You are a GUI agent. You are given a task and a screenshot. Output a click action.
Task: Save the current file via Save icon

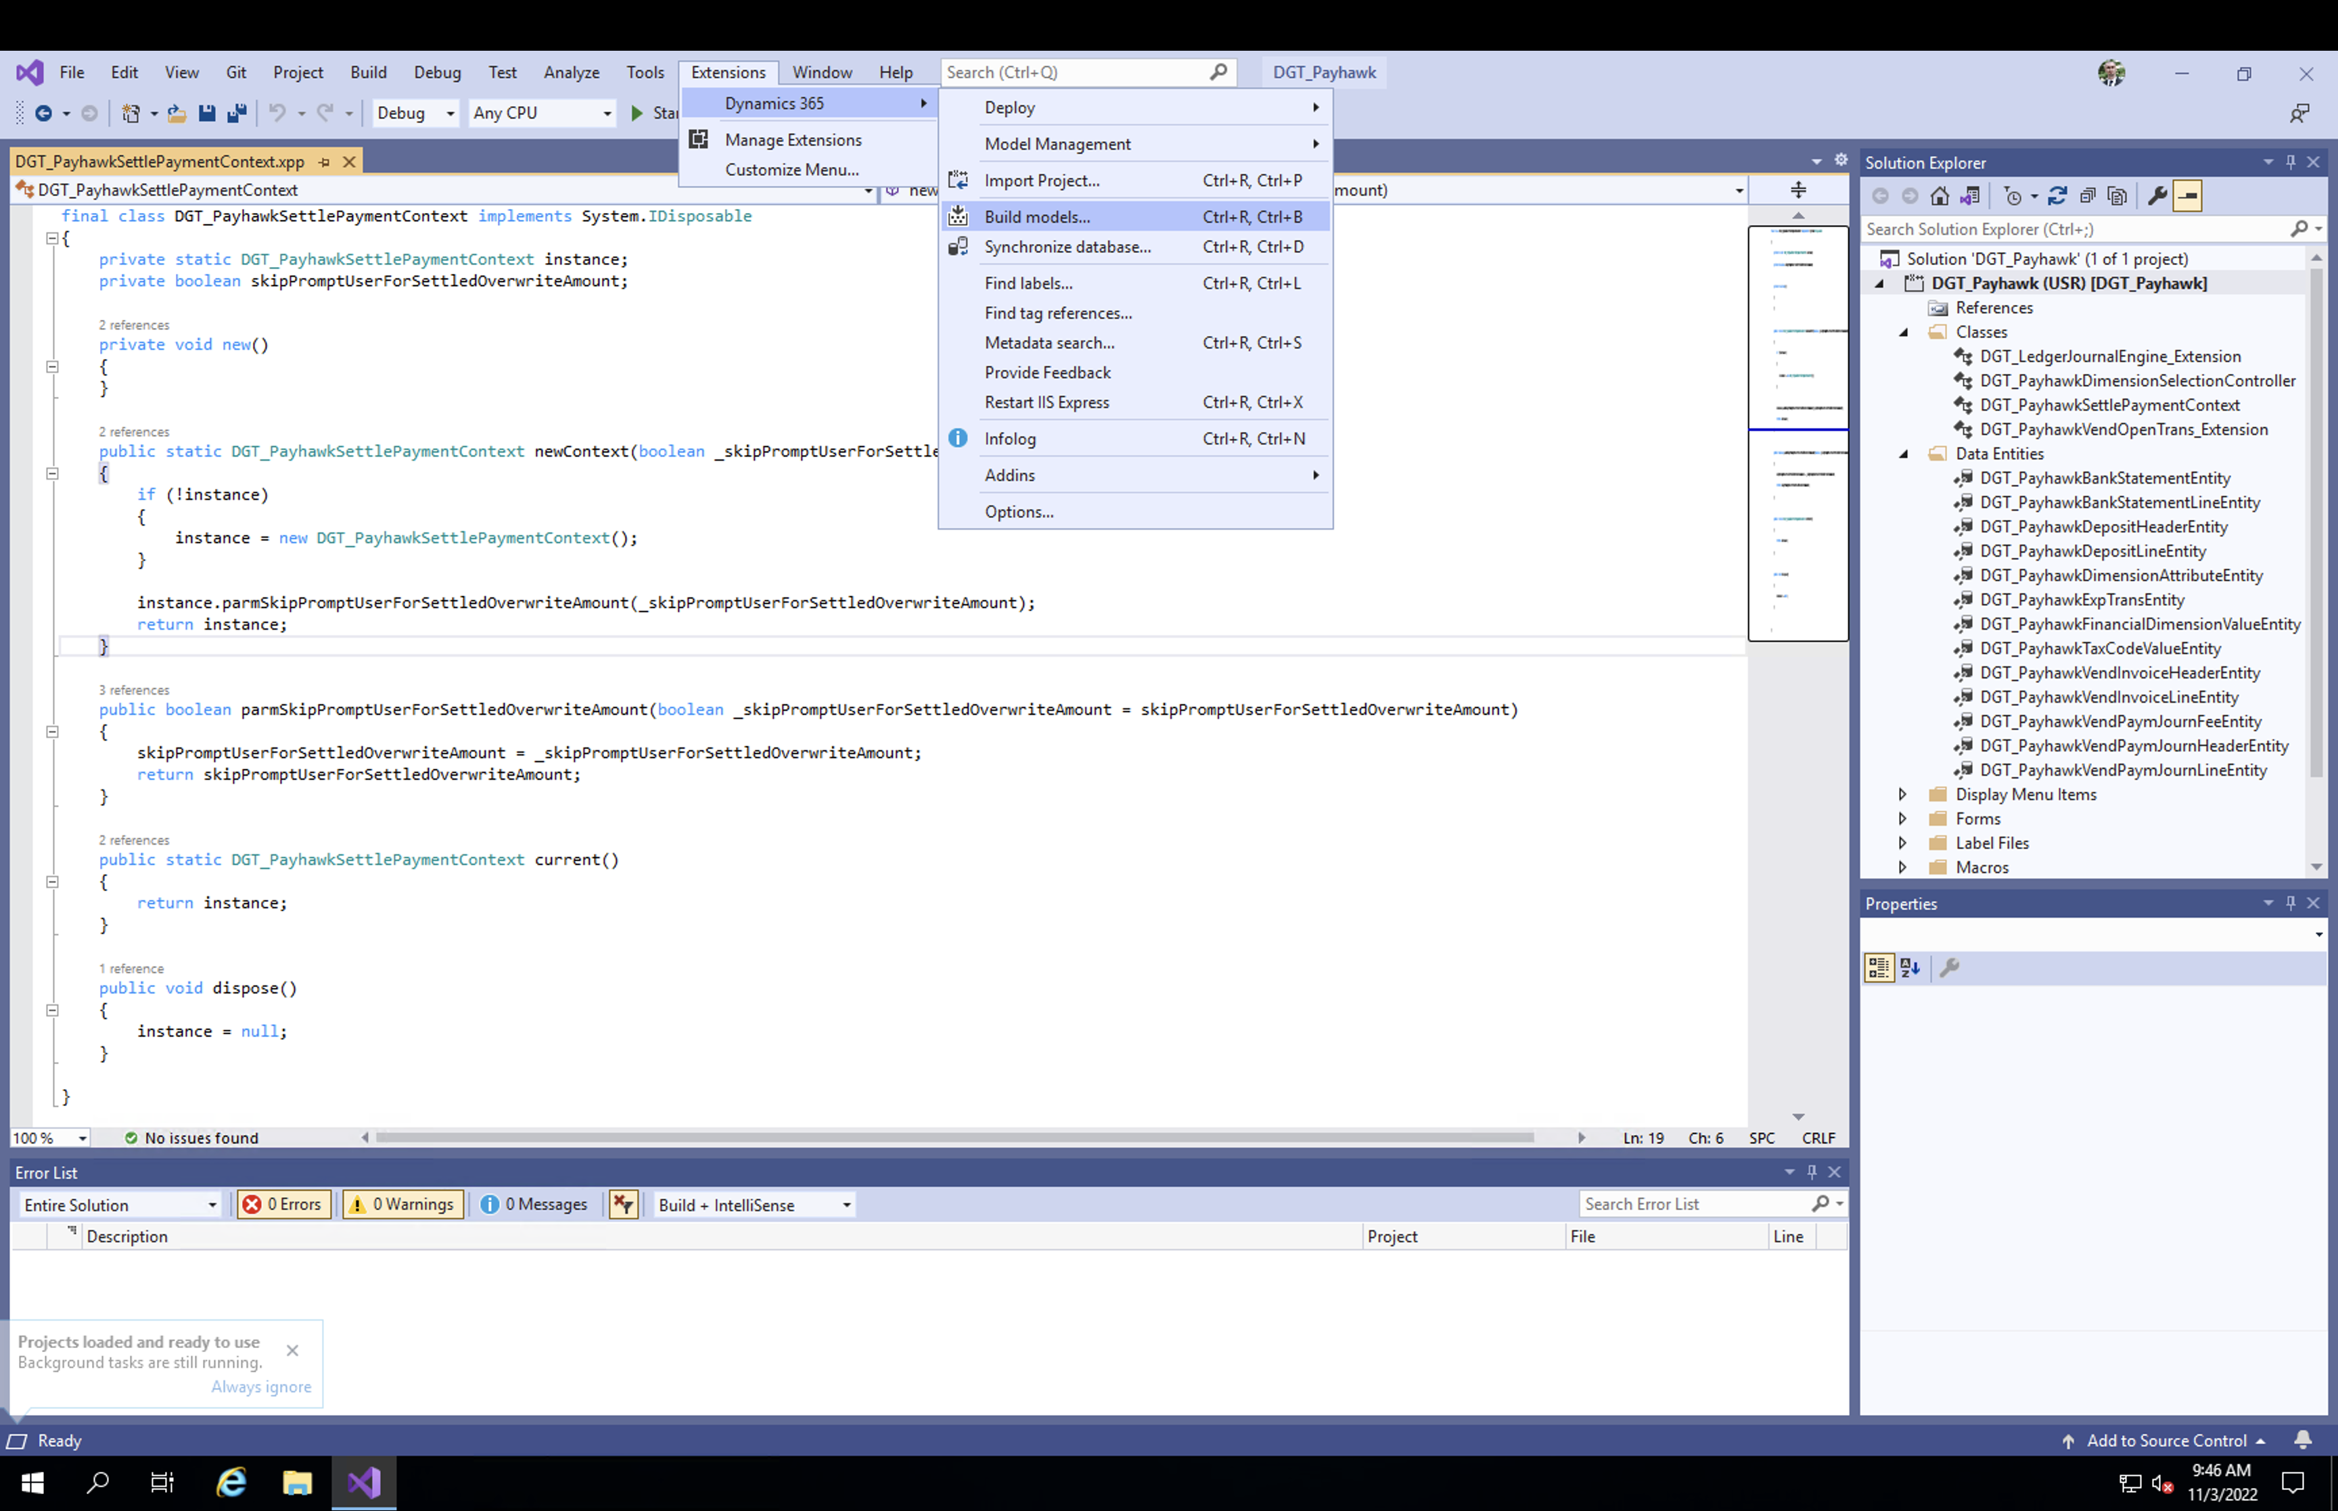click(206, 113)
